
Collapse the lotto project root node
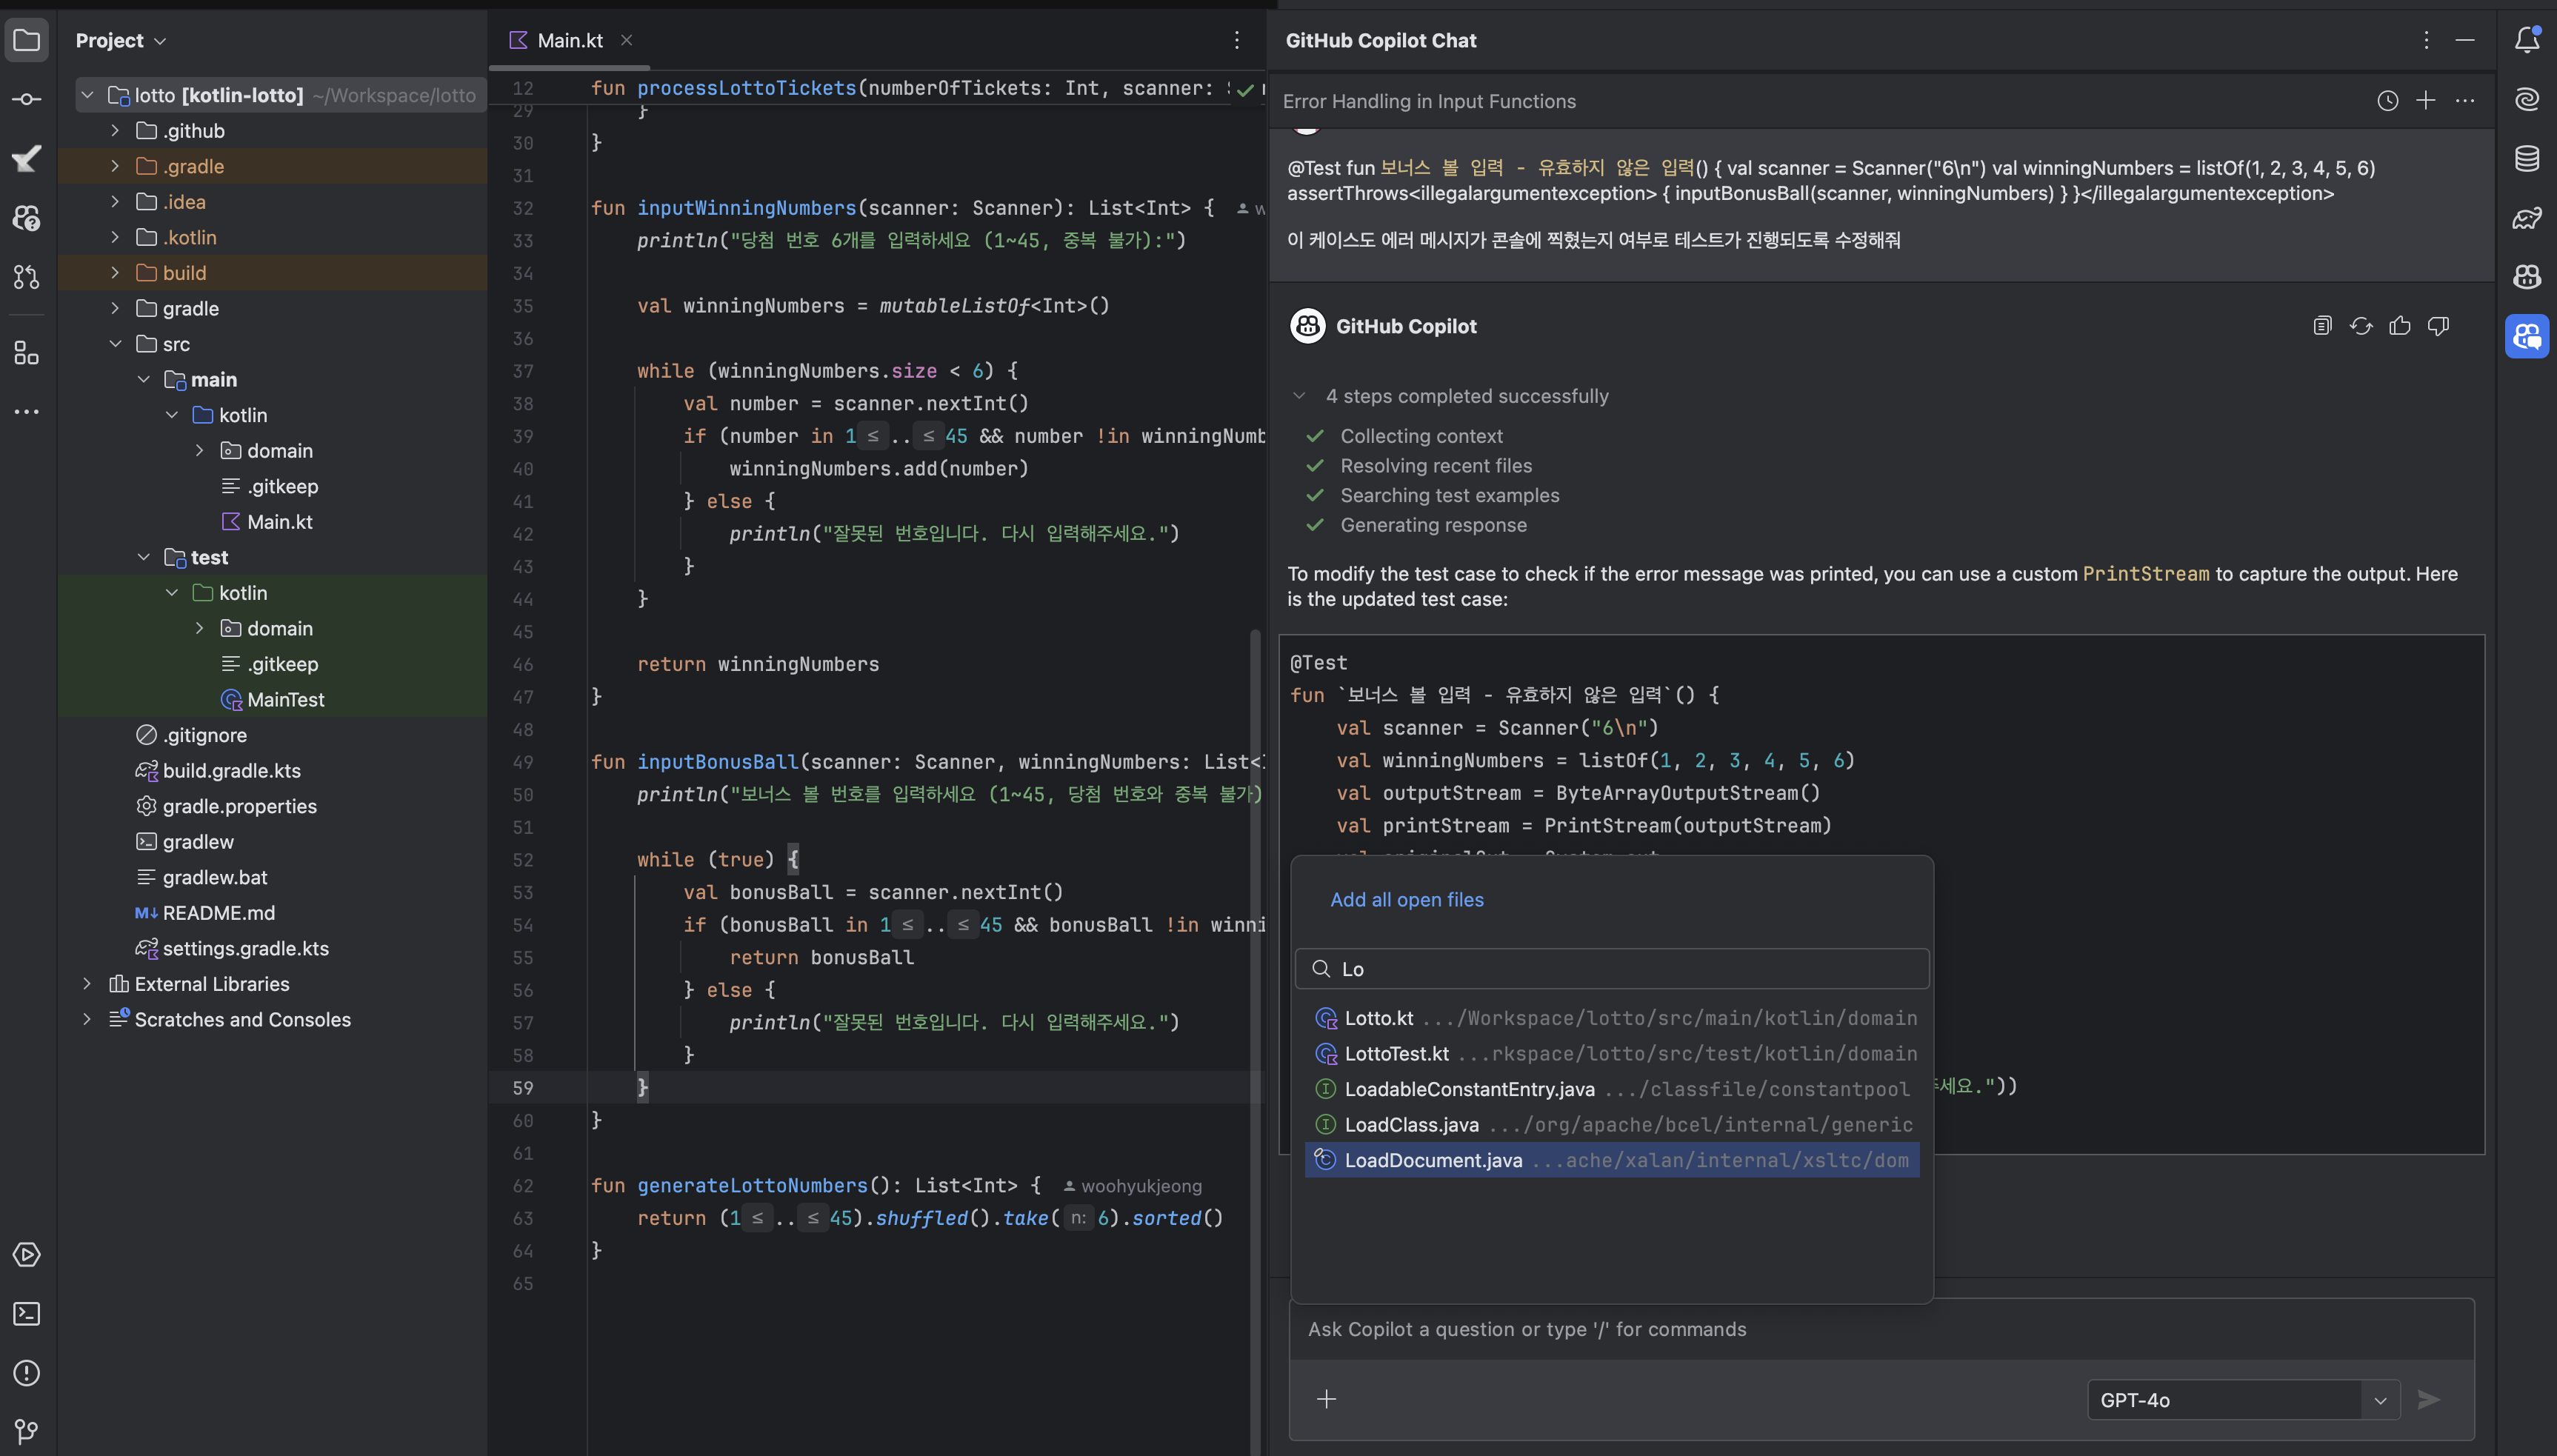88,95
